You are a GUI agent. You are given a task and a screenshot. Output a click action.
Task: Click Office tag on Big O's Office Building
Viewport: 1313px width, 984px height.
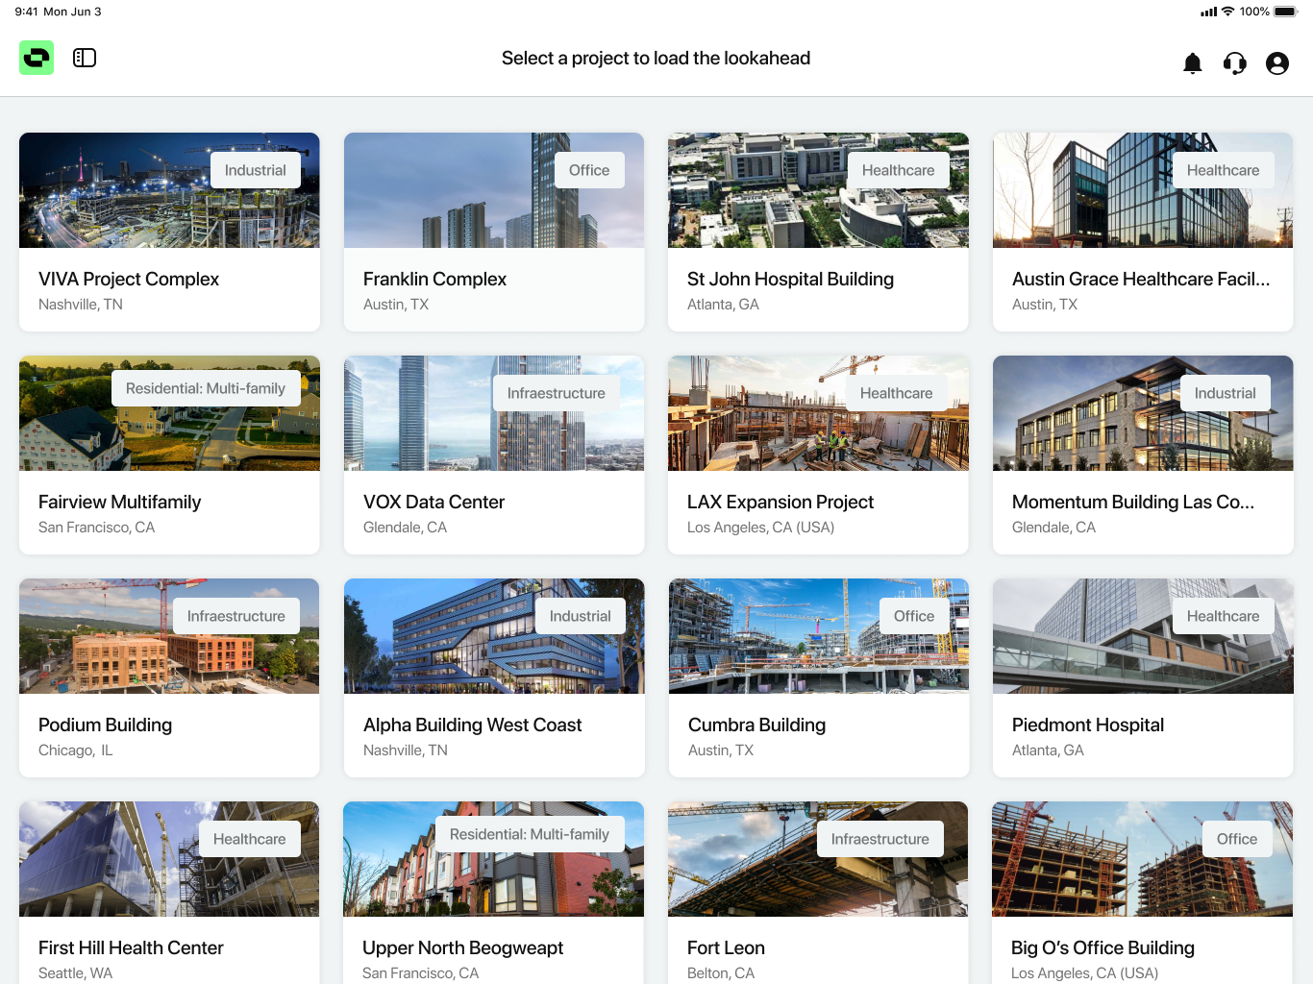point(1237,839)
